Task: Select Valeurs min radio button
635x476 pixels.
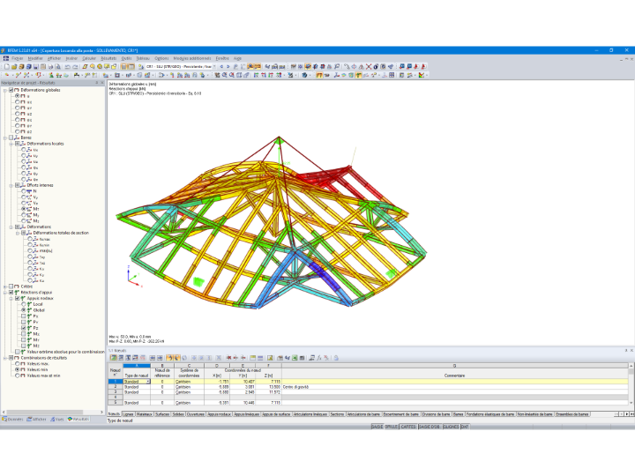Action: click(x=18, y=369)
